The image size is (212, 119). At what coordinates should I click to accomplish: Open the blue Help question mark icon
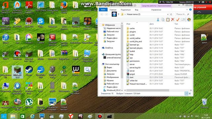(x=190, y=10)
